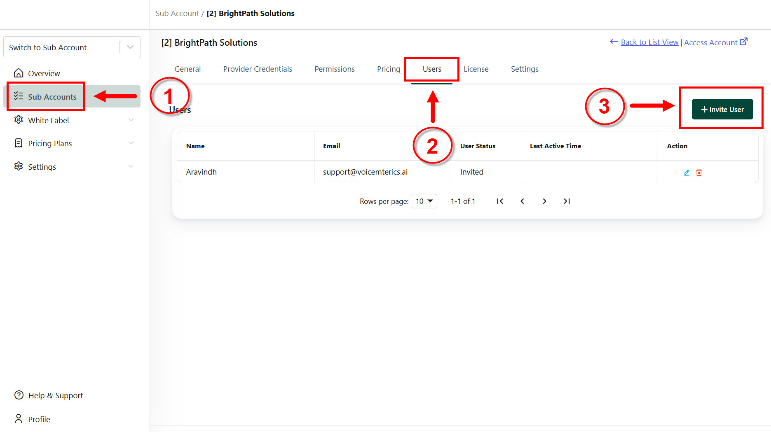Screen dimensions: 771x432
Task: Switch to the General tab
Action: click(187, 69)
